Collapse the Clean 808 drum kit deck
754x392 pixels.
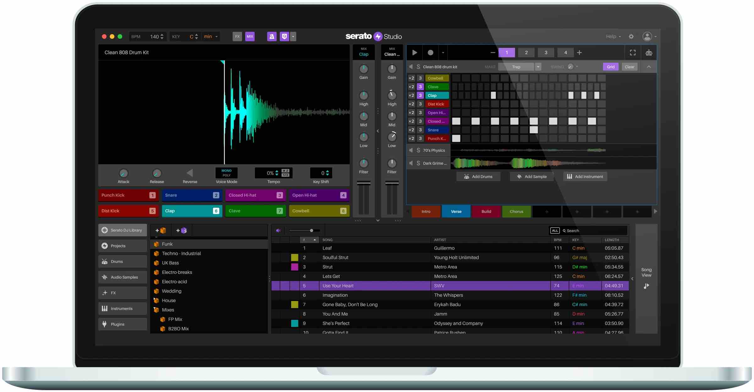[649, 67]
